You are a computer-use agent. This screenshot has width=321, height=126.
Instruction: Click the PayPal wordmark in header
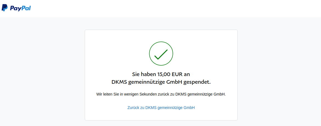(x=20, y=8)
